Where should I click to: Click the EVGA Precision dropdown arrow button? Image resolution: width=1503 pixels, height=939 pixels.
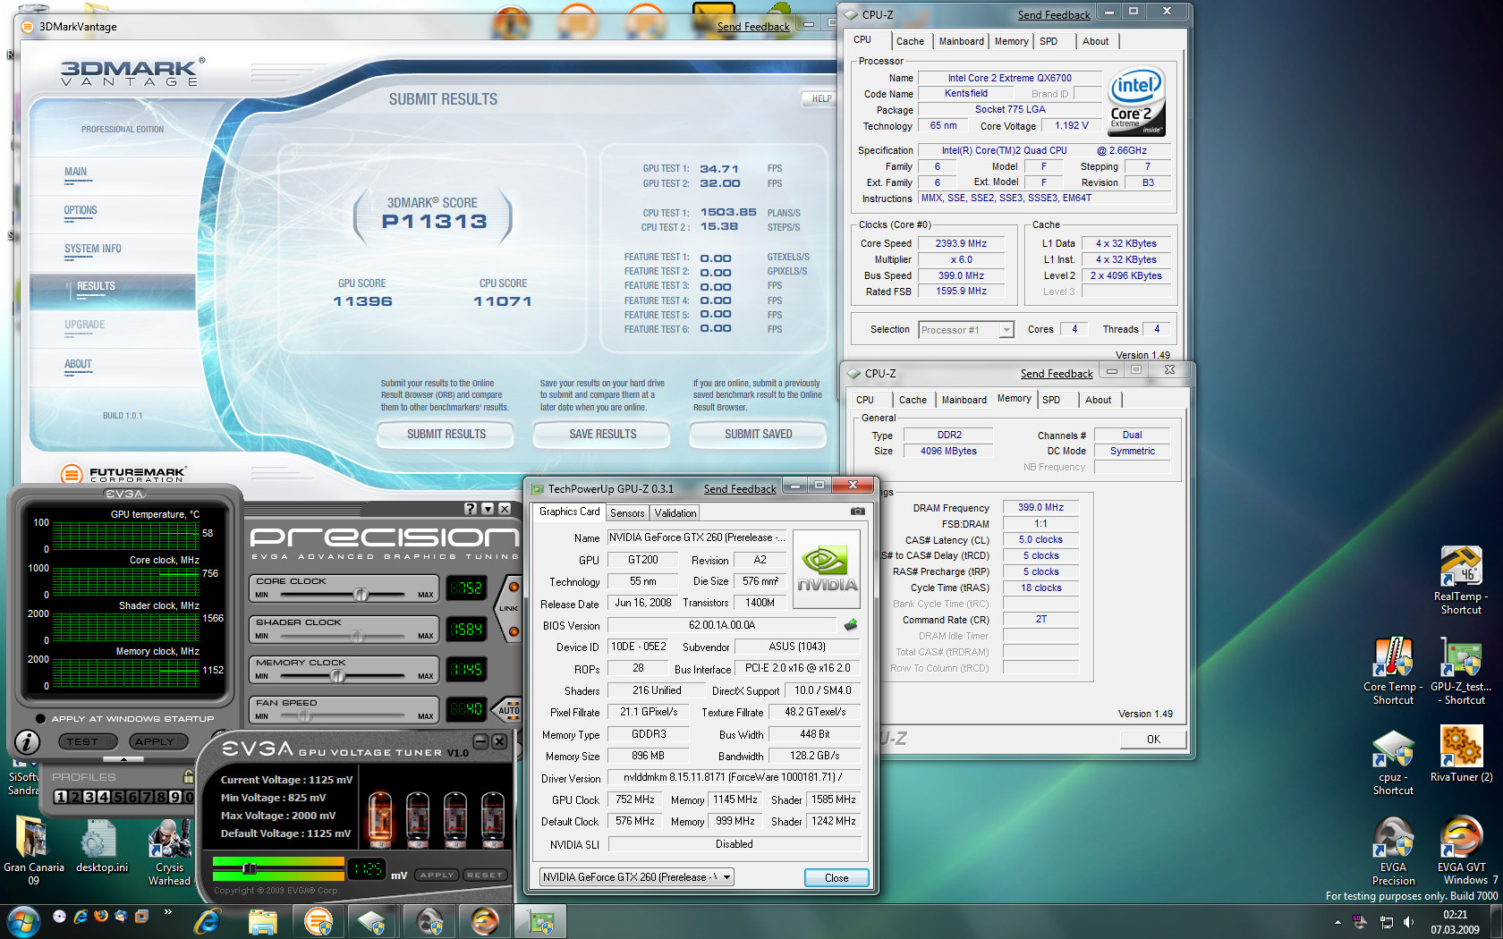click(488, 508)
